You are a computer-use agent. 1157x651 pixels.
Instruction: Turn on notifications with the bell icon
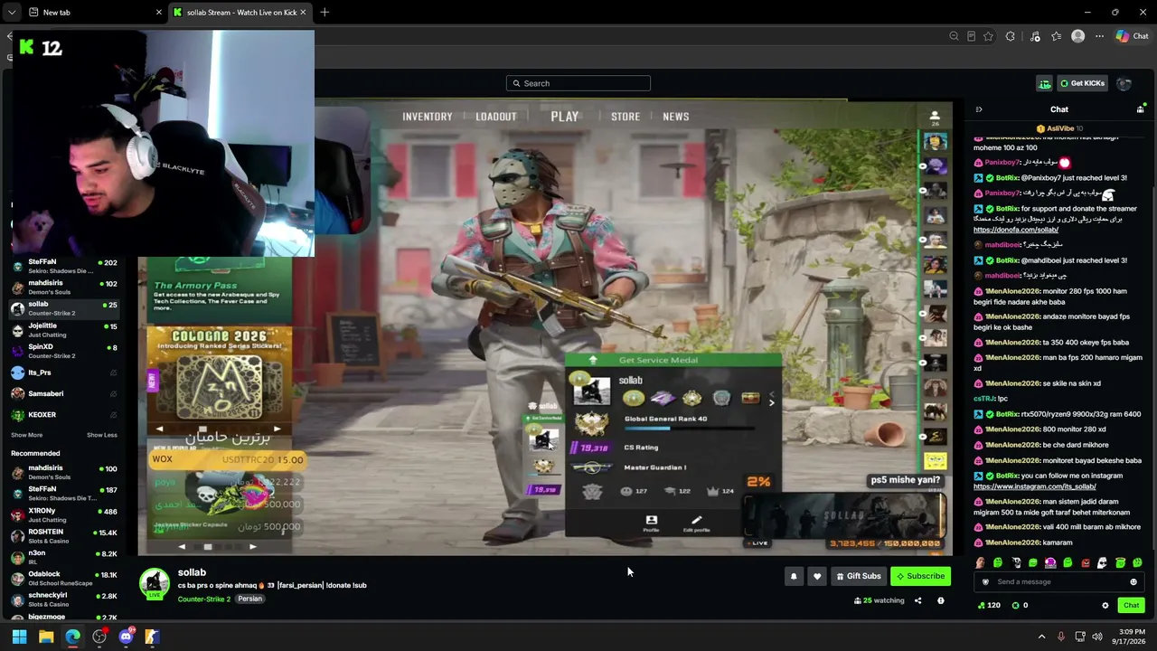click(794, 576)
